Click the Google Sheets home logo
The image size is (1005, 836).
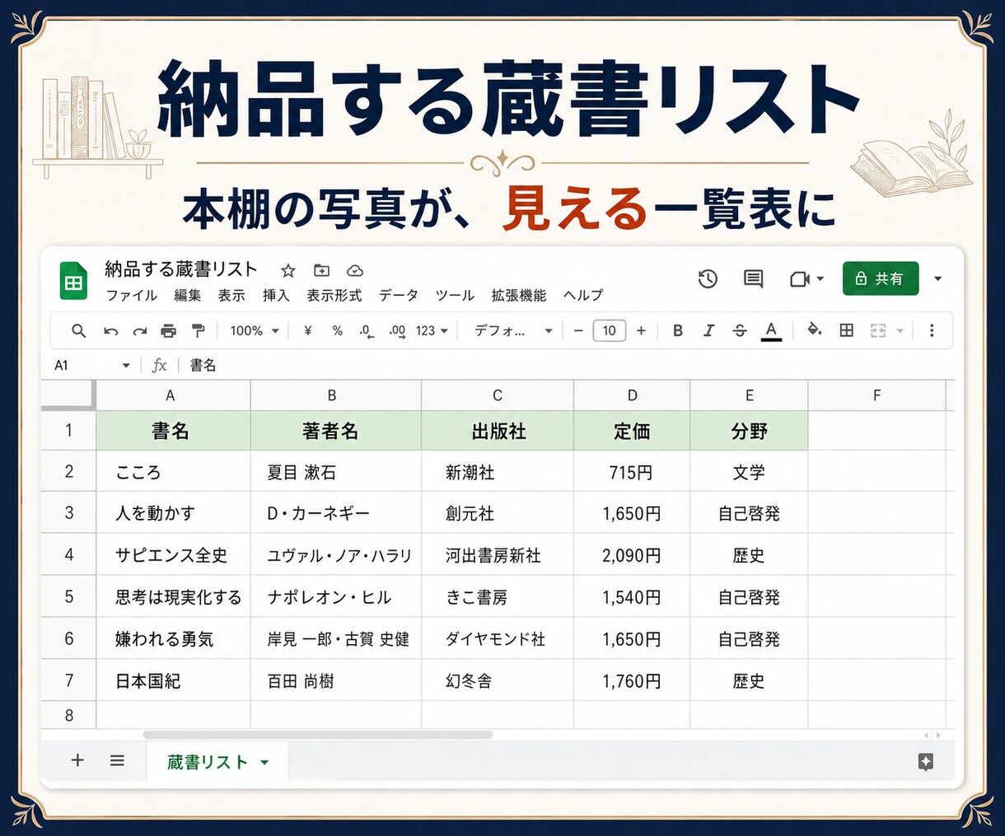[74, 280]
